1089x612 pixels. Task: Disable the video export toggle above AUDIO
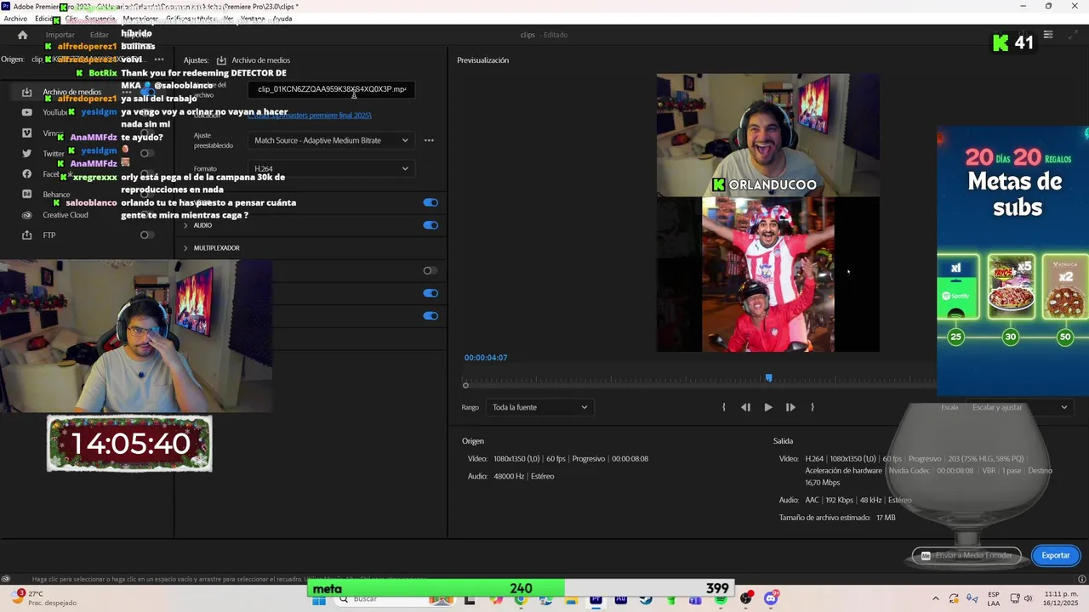(430, 202)
